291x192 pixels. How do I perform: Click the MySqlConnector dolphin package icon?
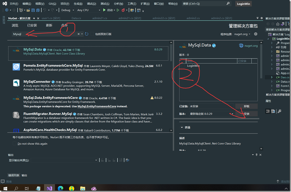16,83
